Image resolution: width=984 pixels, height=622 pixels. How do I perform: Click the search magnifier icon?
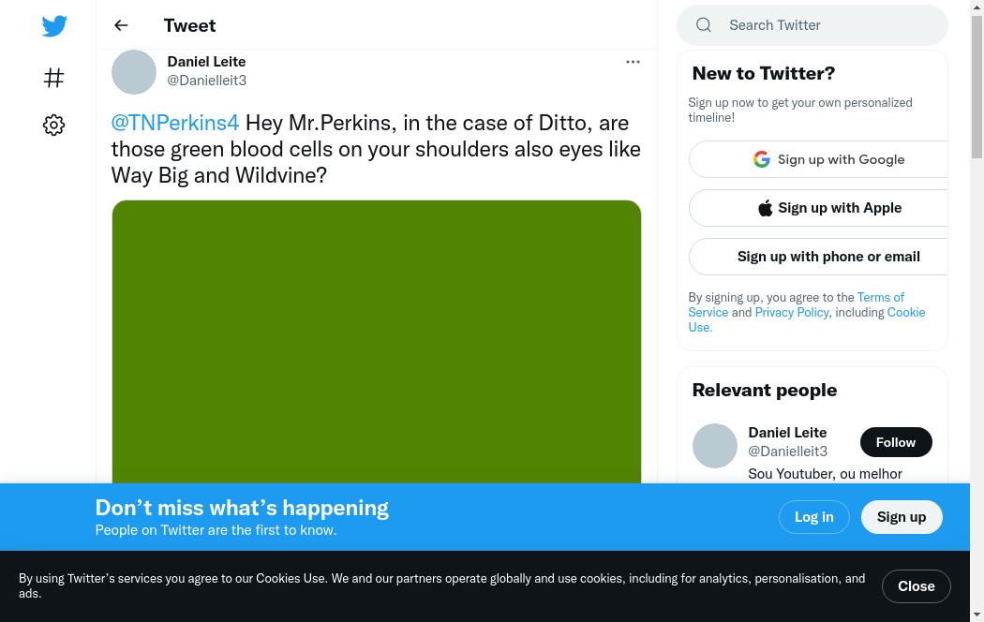(704, 25)
